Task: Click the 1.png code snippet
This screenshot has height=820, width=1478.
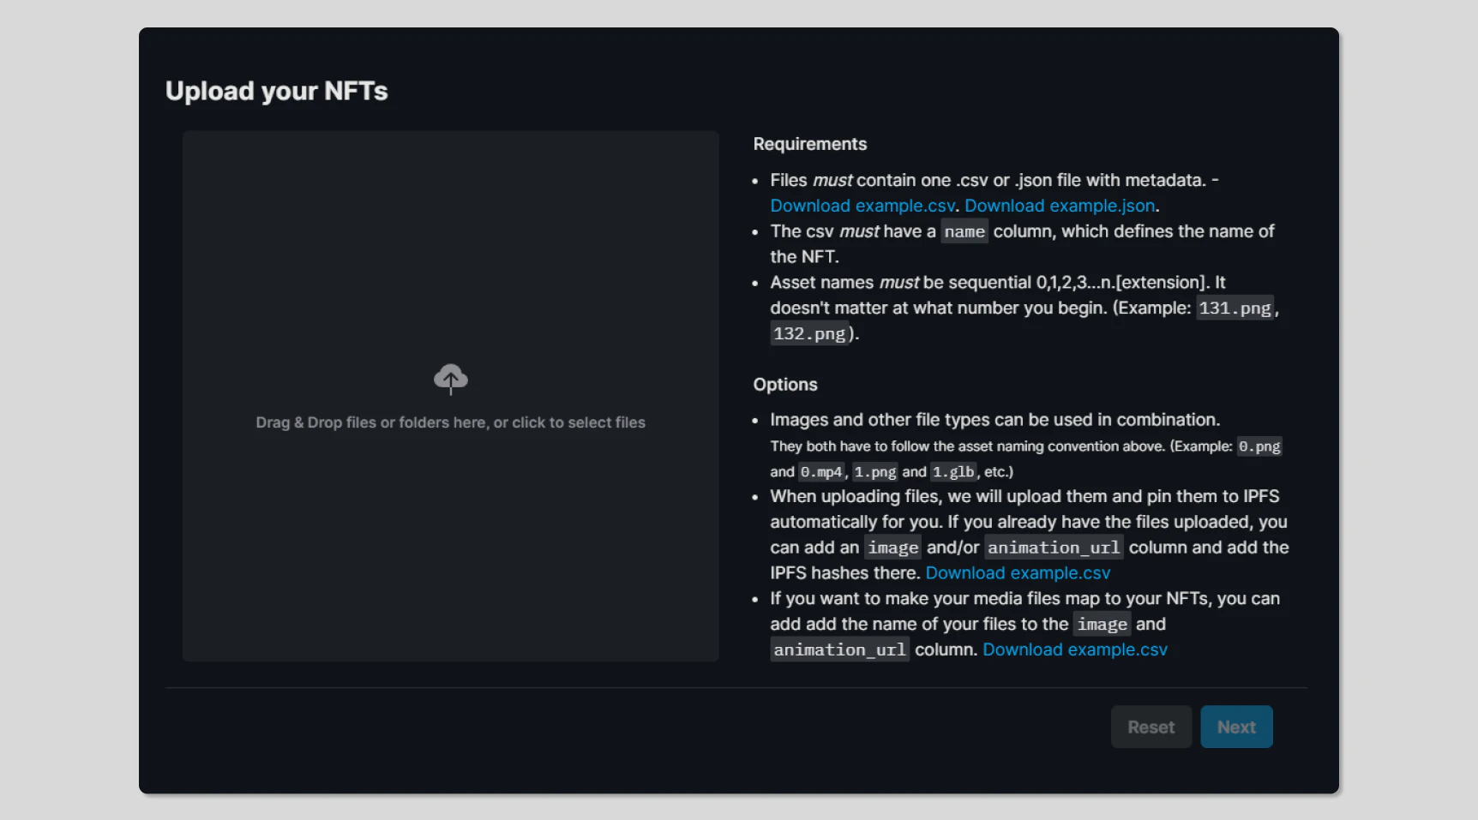Action: tap(875, 472)
